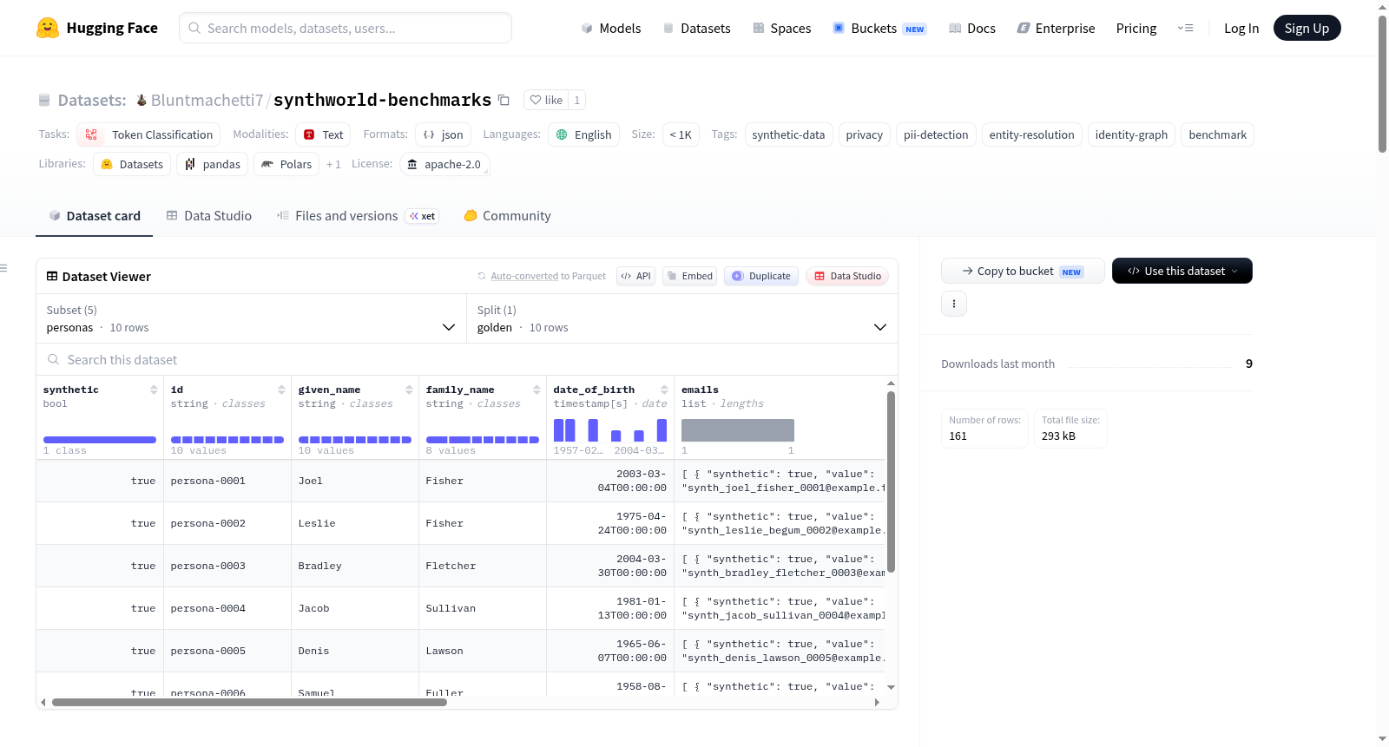The height and width of the screenshot is (747, 1389).
Task: Open the Files and versions tab
Action: [x=358, y=216]
